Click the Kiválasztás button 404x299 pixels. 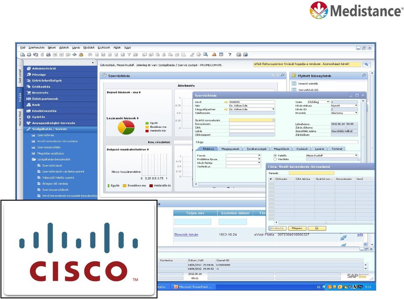[x=277, y=228]
